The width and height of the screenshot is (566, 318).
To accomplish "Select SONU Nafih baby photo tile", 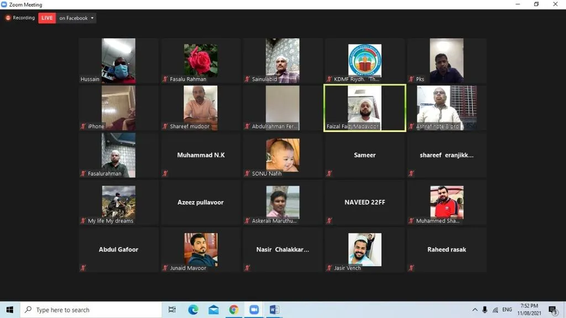I will point(282,155).
